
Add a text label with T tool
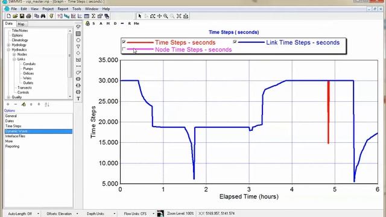78,99
